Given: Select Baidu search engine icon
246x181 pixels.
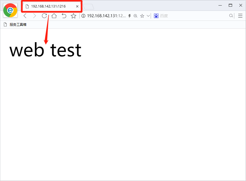Looking at the screenshot, I should pos(156,16).
